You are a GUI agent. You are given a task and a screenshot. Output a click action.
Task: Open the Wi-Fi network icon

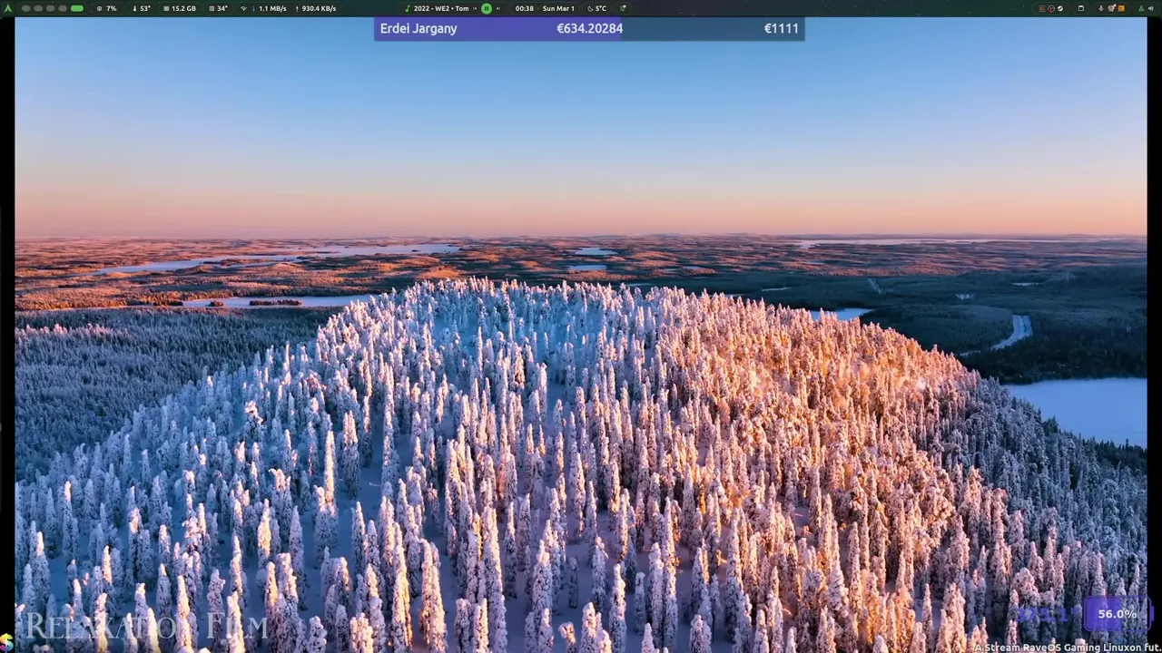(243, 8)
